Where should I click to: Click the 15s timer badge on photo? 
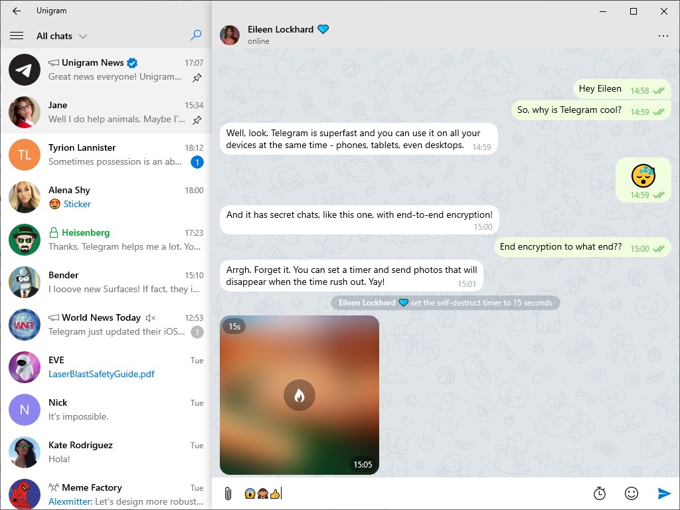234,327
